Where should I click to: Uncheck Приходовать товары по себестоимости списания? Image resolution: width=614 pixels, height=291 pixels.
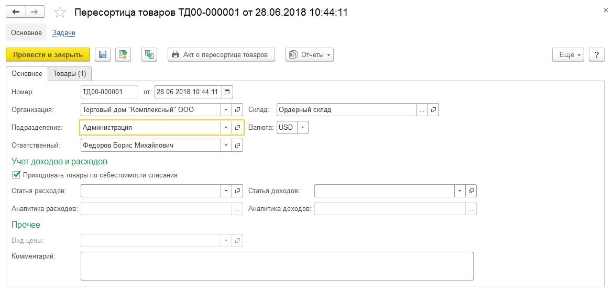pos(16,175)
